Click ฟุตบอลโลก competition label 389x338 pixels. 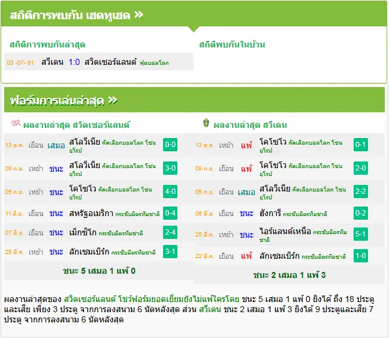[154, 63]
